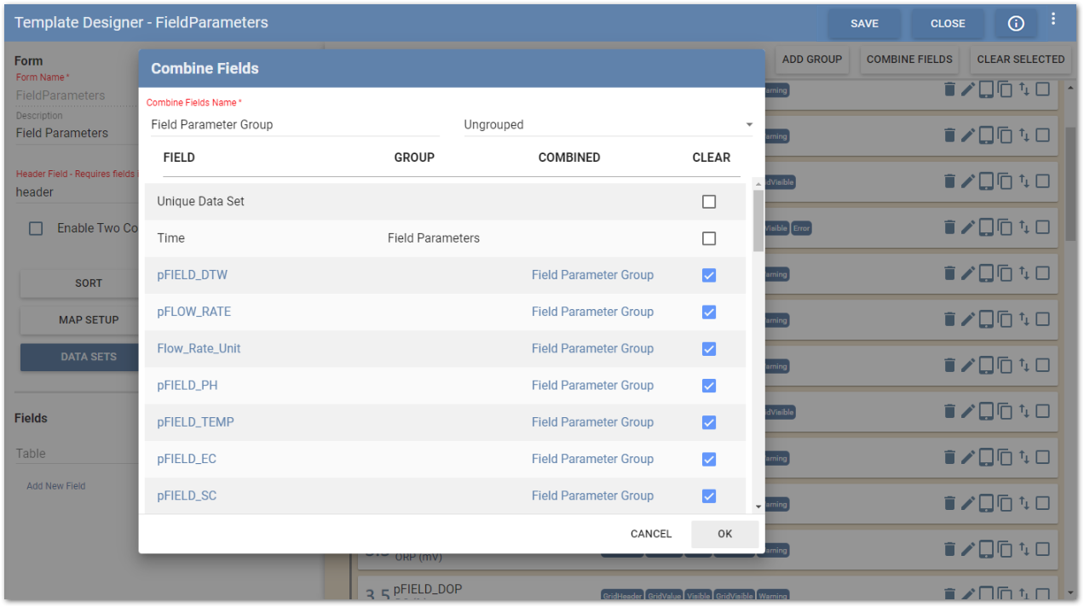Click the pFIELD_DTW field link
The image size is (1084, 607).
(x=193, y=275)
